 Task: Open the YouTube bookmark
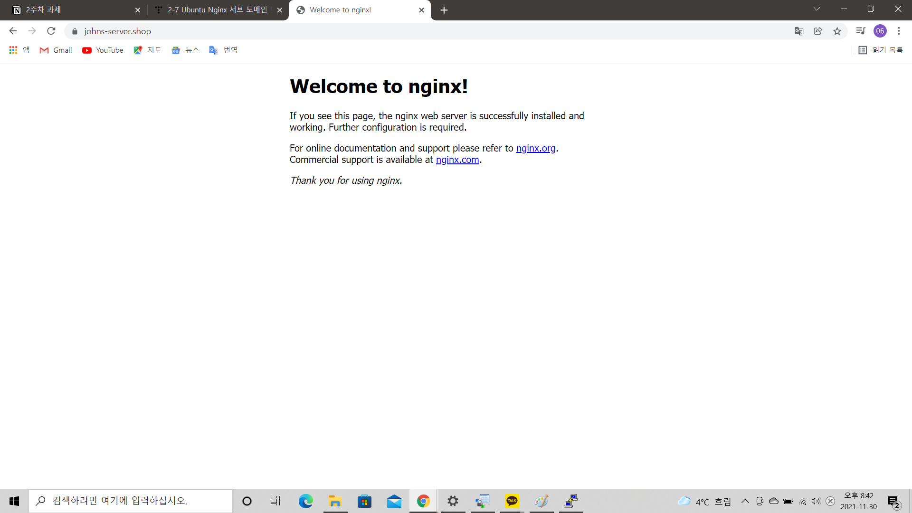103,50
